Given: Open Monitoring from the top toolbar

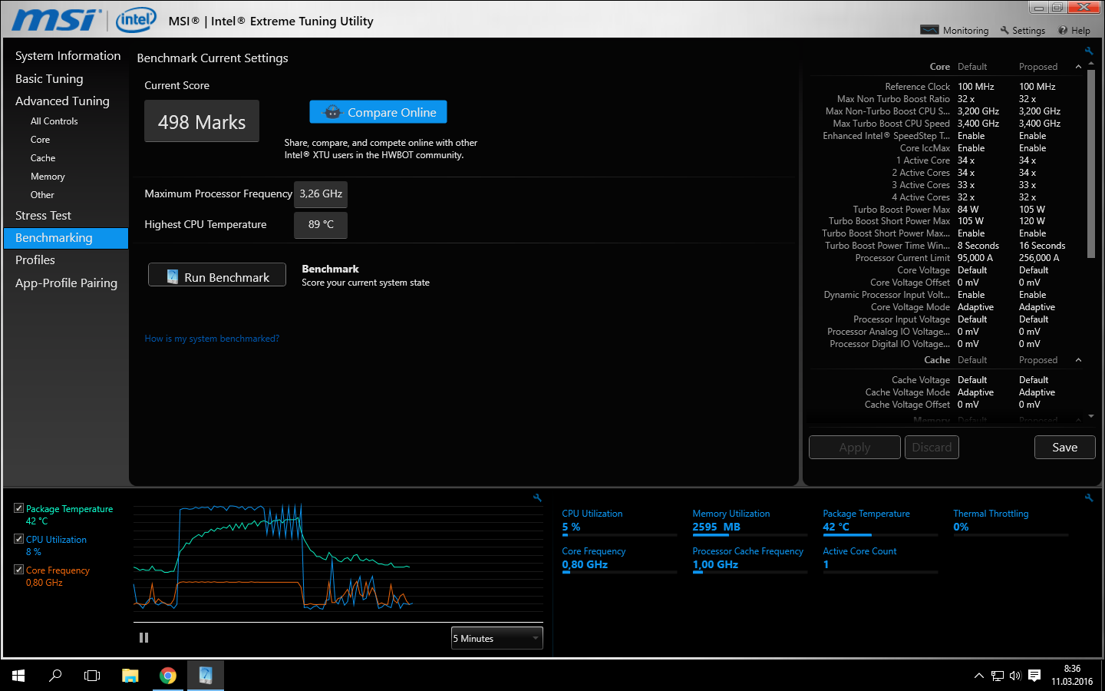Looking at the screenshot, I should pyautogui.click(x=955, y=31).
